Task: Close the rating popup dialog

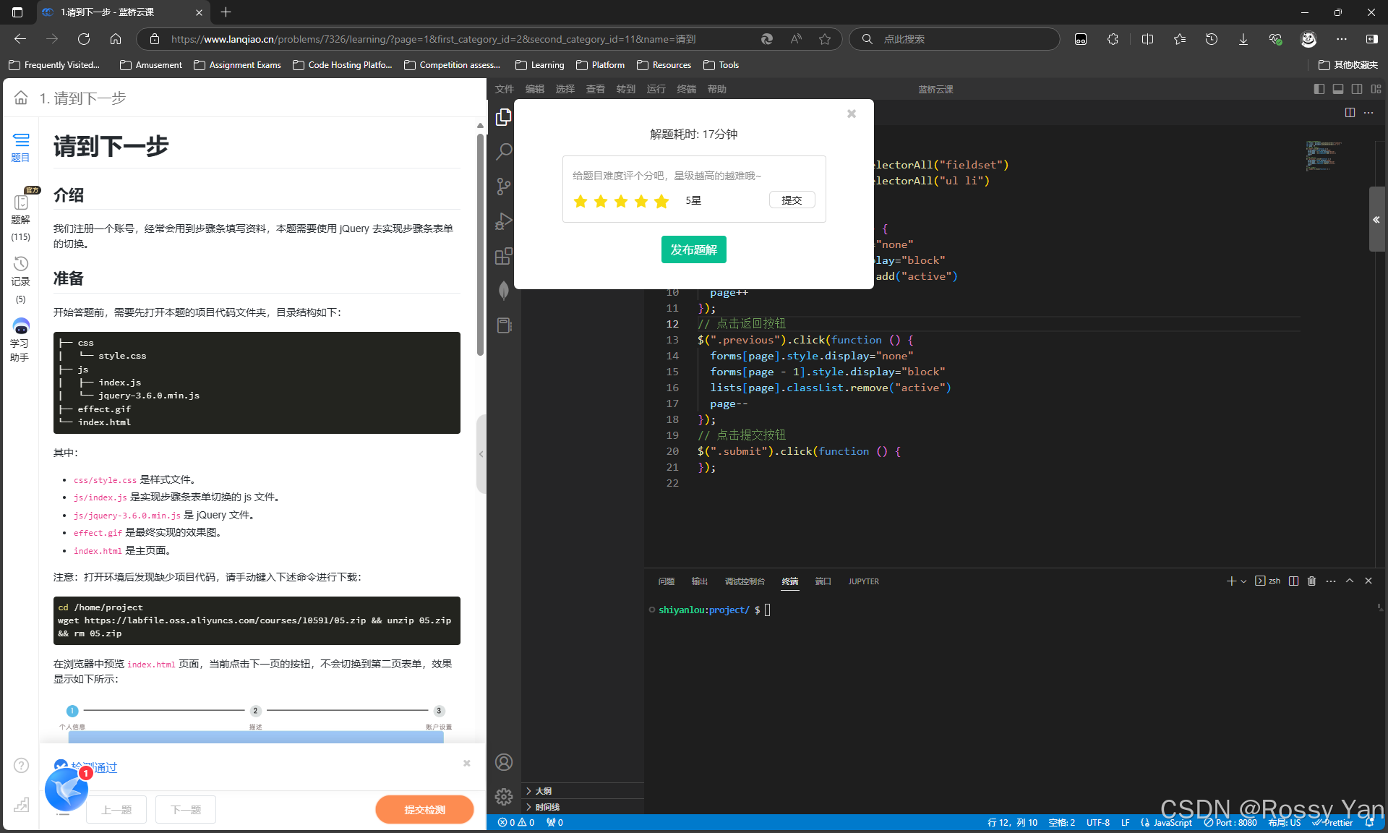Action: pos(852,114)
